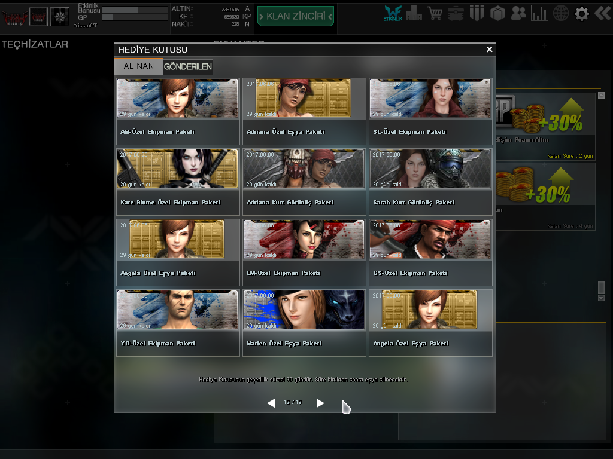This screenshot has width=613, height=459.
Task: Click the inventory scrollbar down arrow
Action: pyautogui.click(x=601, y=298)
